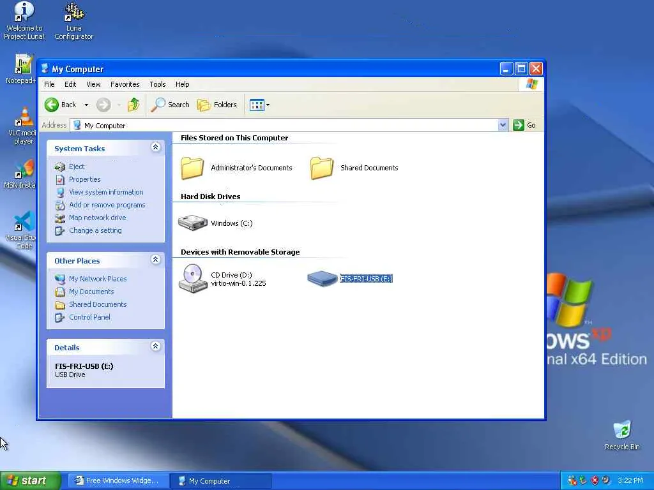654x490 pixels.
Task: Click the My Network Places icon
Action: (60, 279)
